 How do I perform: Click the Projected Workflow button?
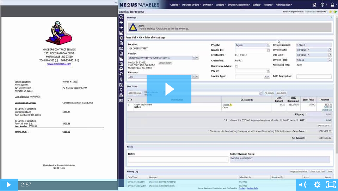299,172
